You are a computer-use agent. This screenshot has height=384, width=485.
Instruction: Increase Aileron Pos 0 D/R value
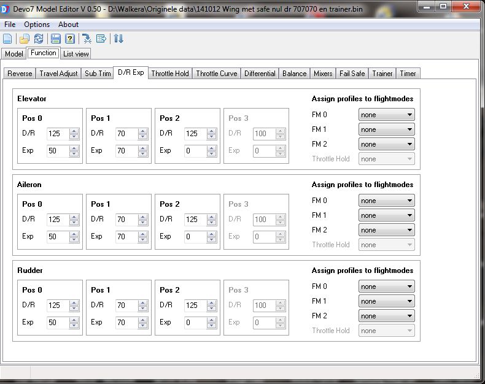(x=74, y=217)
